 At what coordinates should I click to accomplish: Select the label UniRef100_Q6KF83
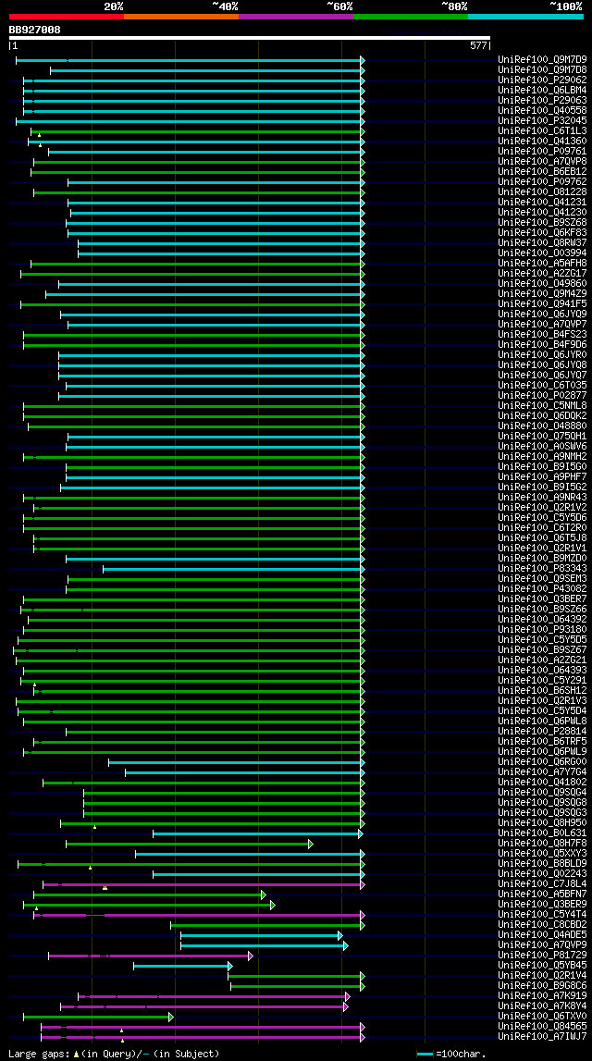[542, 232]
